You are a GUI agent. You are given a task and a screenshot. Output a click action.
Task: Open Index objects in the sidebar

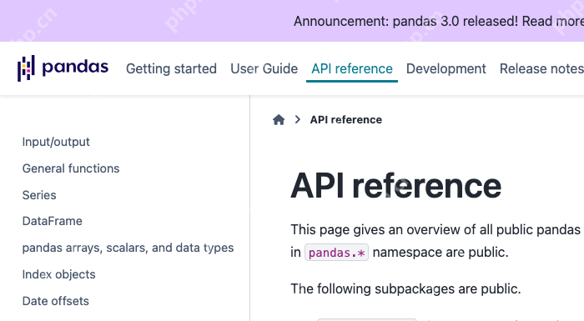pos(59,274)
